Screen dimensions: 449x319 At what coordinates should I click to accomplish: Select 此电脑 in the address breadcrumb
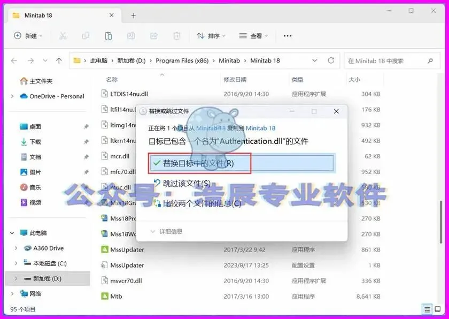pyautogui.click(x=99, y=61)
